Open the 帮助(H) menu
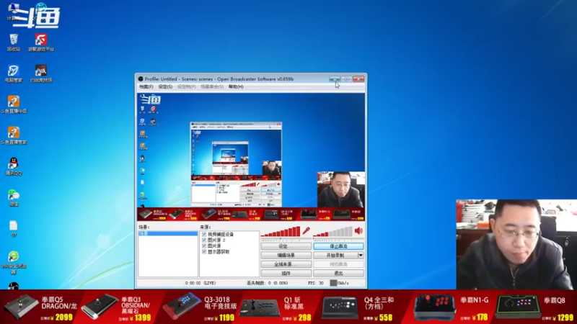This screenshot has width=577, height=324. (236, 86)
